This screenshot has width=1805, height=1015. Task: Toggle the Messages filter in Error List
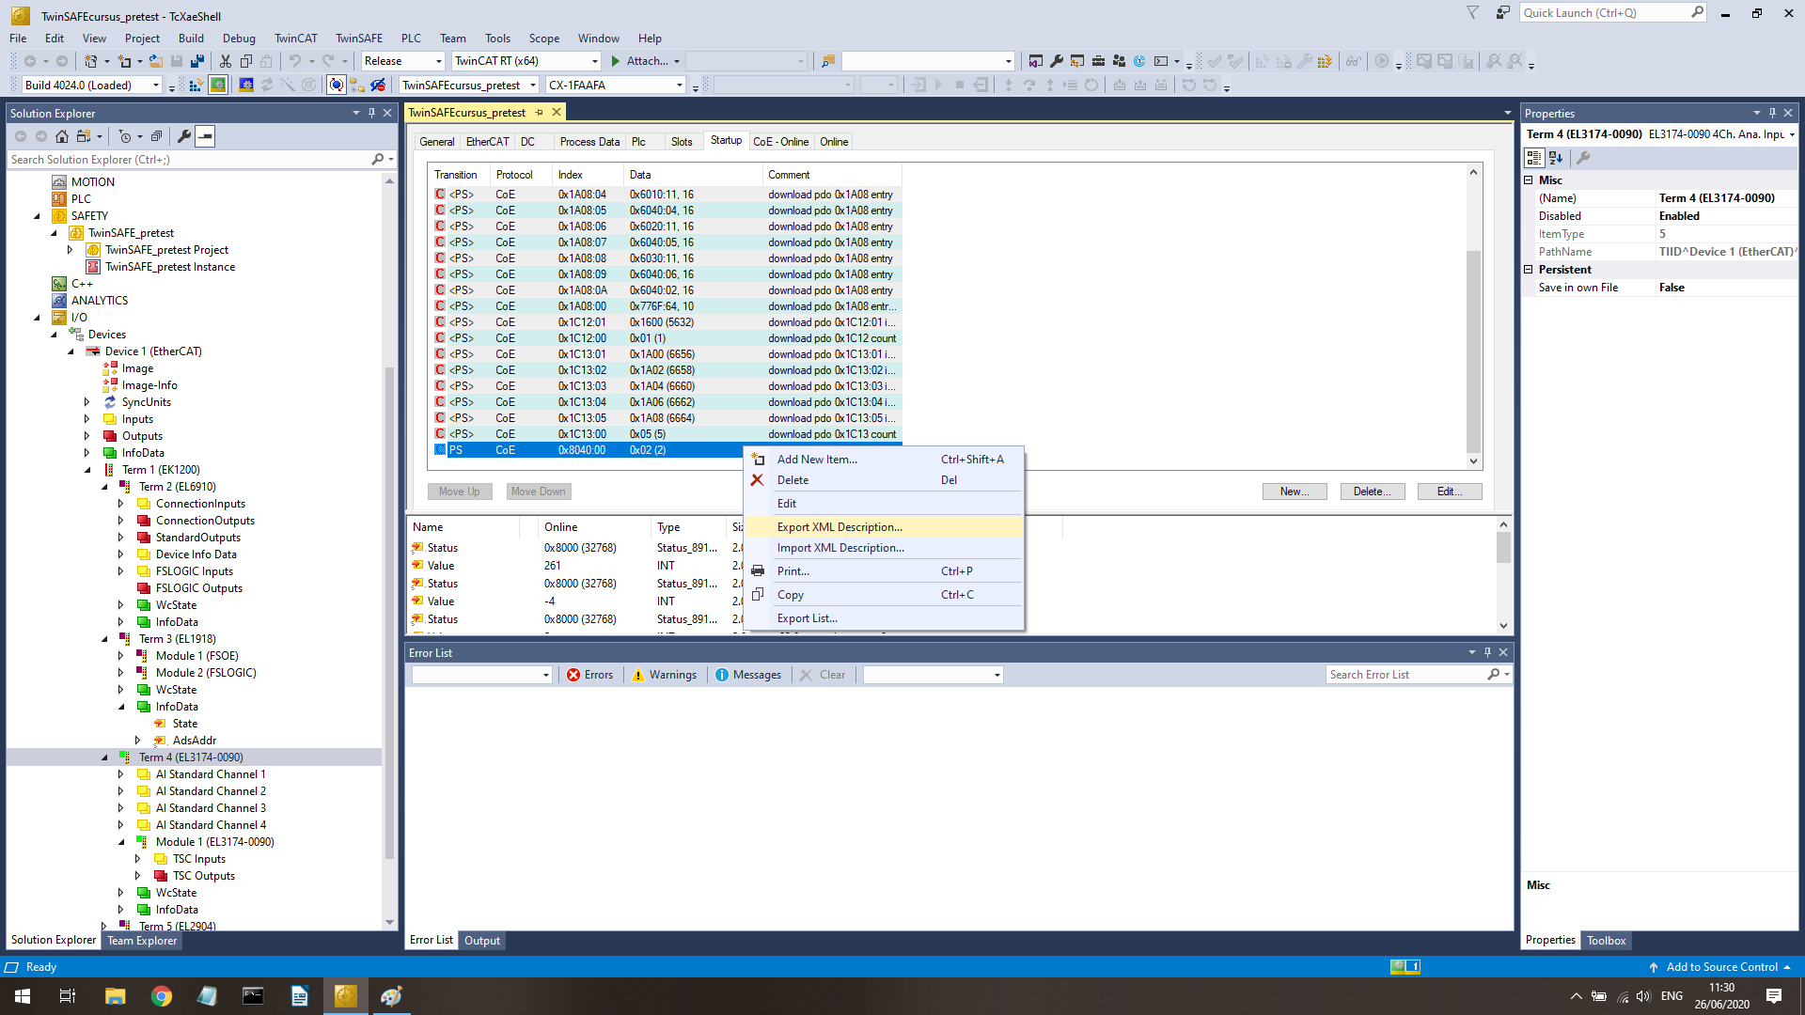[748, 675]
